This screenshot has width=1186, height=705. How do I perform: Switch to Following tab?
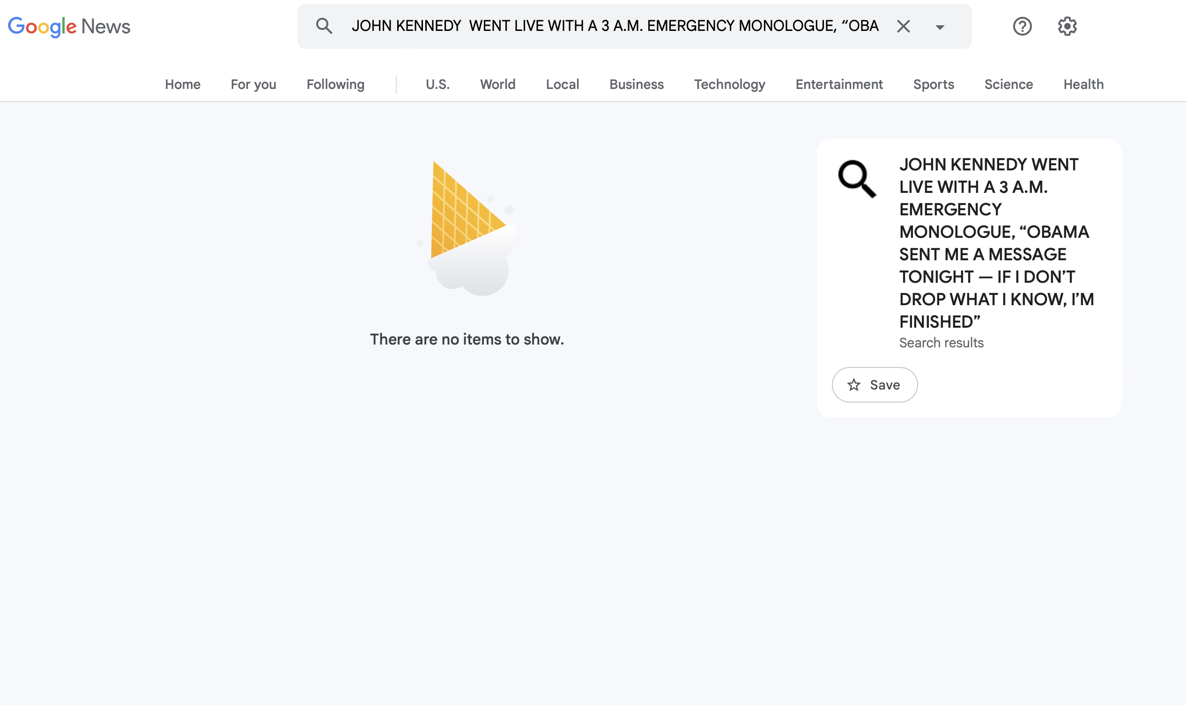click(335, 85)
